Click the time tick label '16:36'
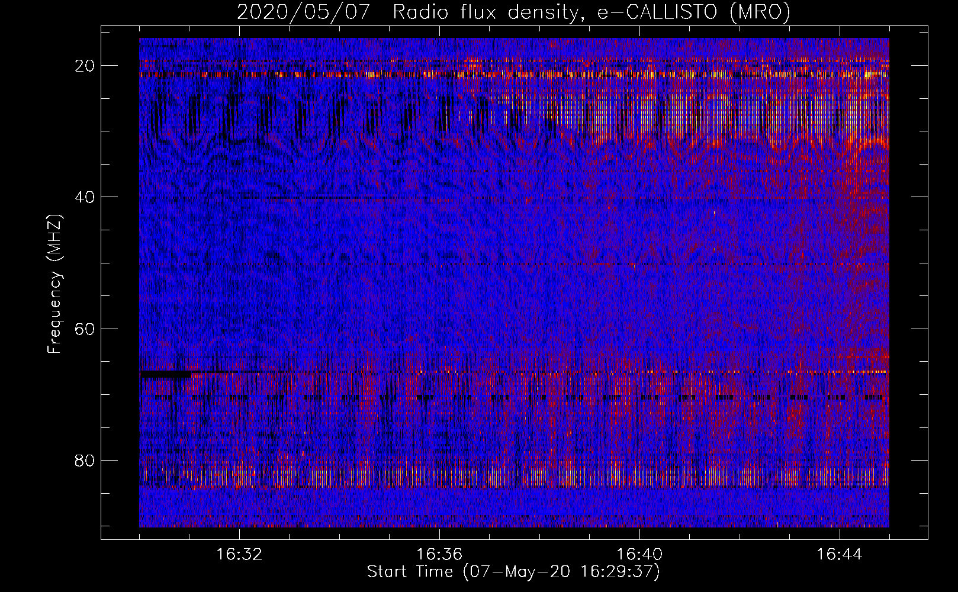958x592 pixels. (439, 555)
